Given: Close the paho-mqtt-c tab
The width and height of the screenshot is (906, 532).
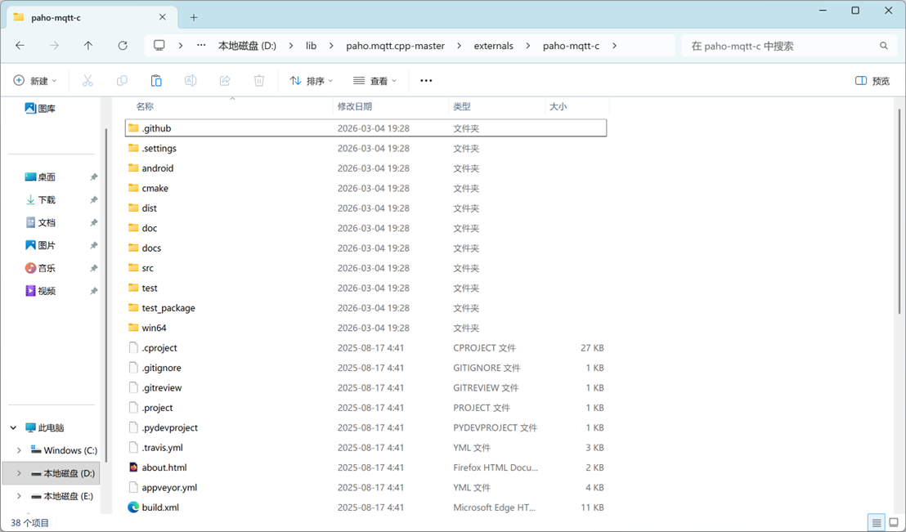Looking at the screenshot, I should 163,17.
